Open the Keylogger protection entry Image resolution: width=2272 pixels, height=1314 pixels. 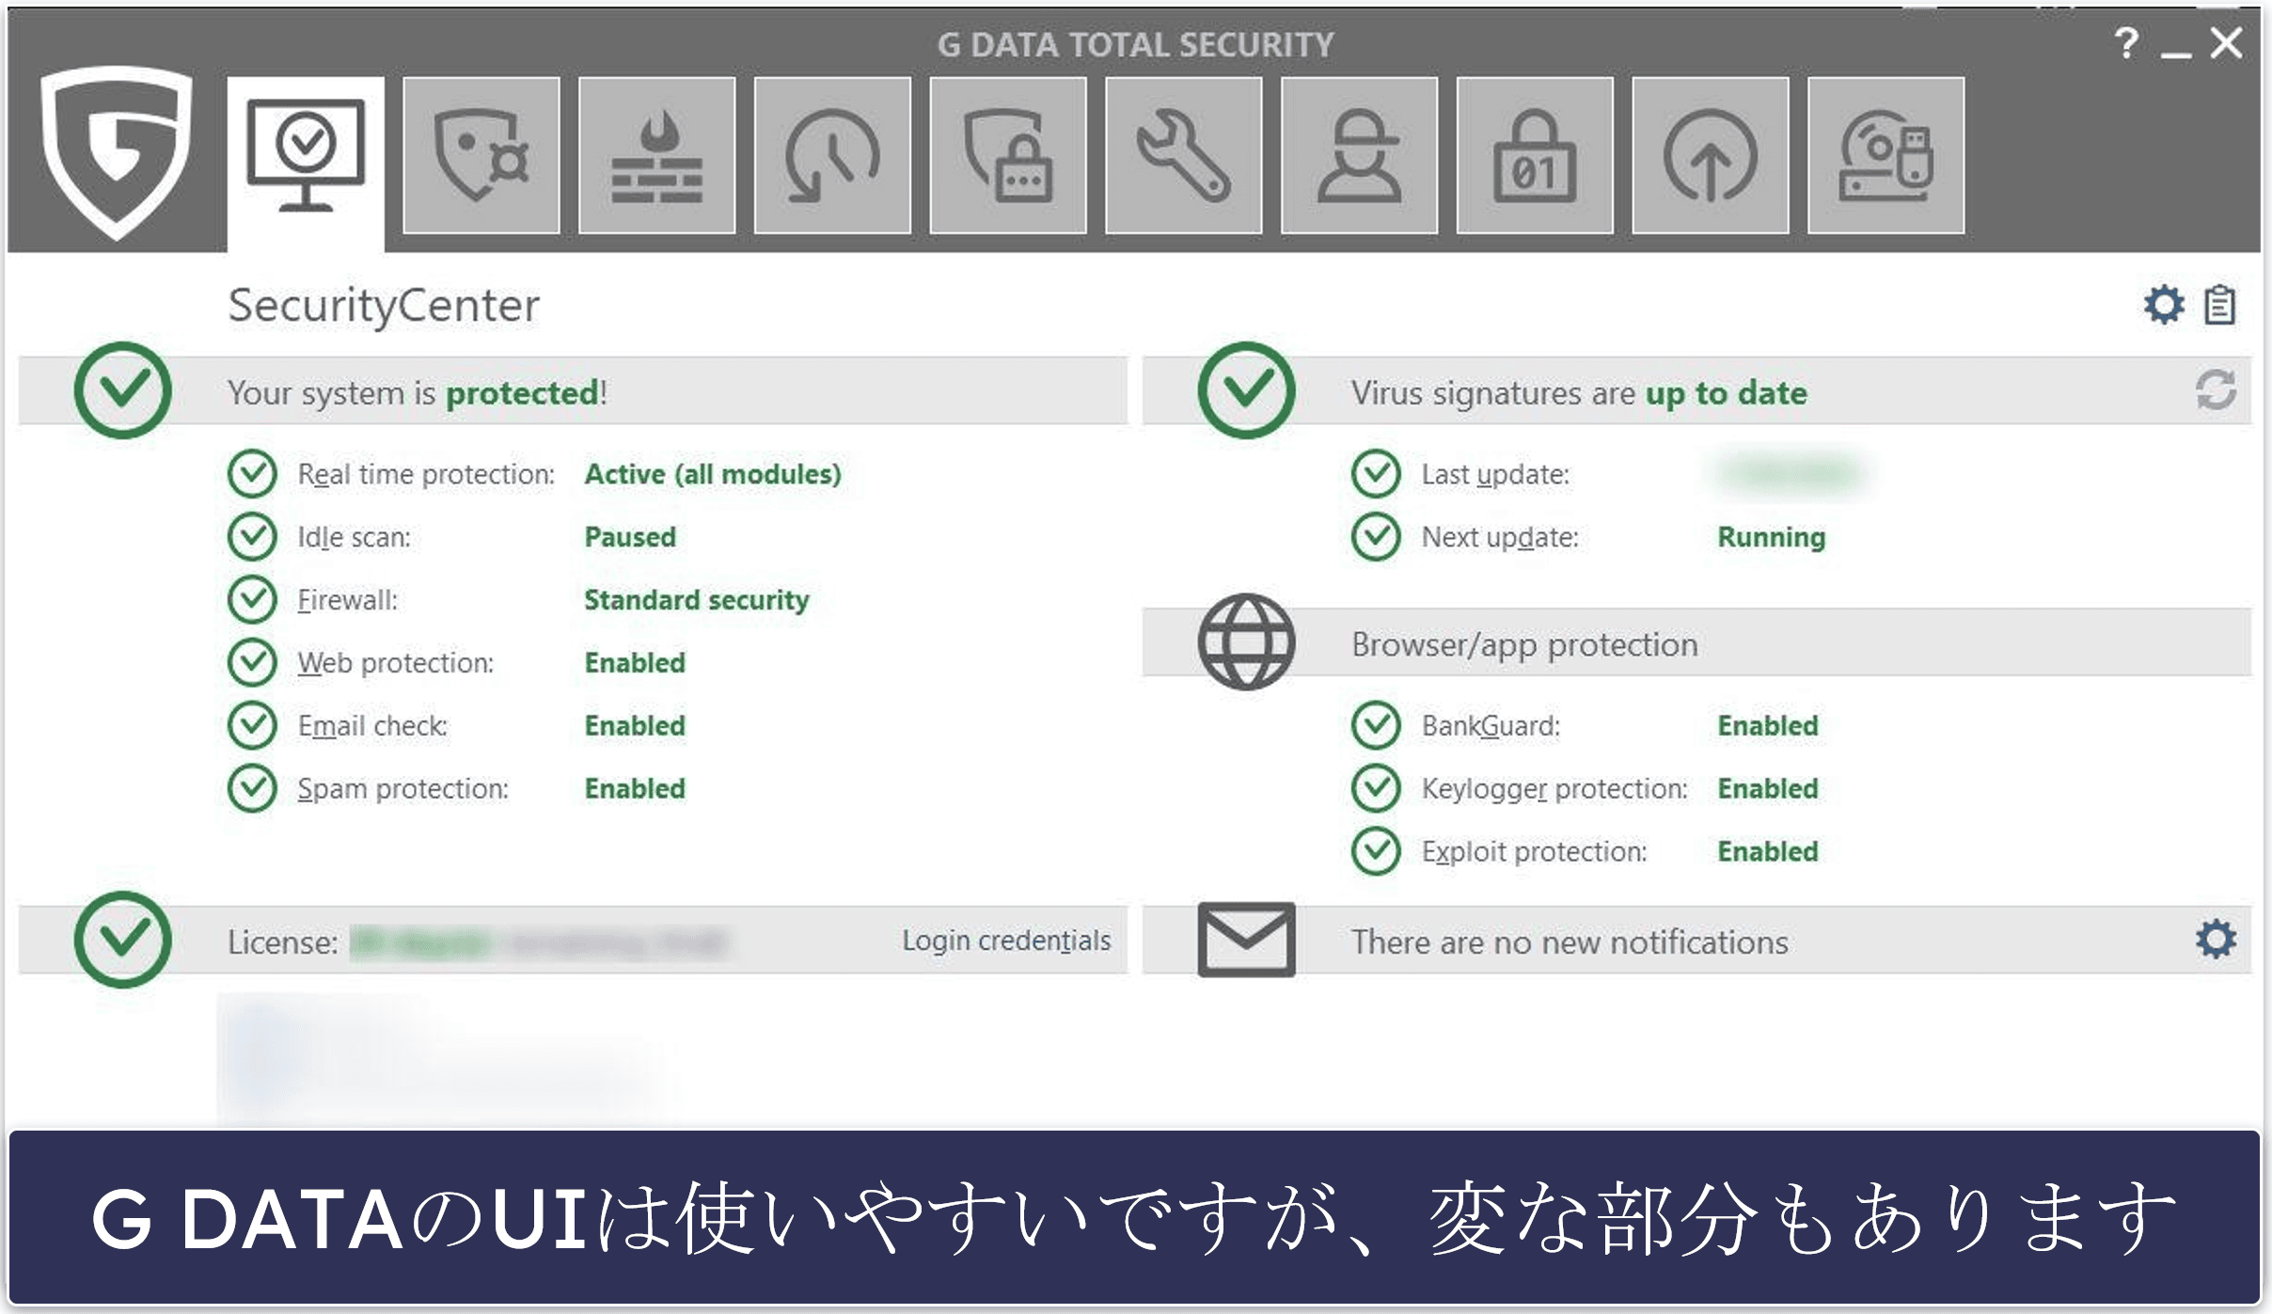tap(1554, 789)
